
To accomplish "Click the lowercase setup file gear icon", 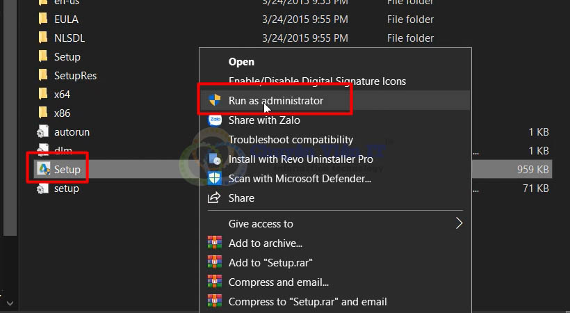I will [42, 188].
